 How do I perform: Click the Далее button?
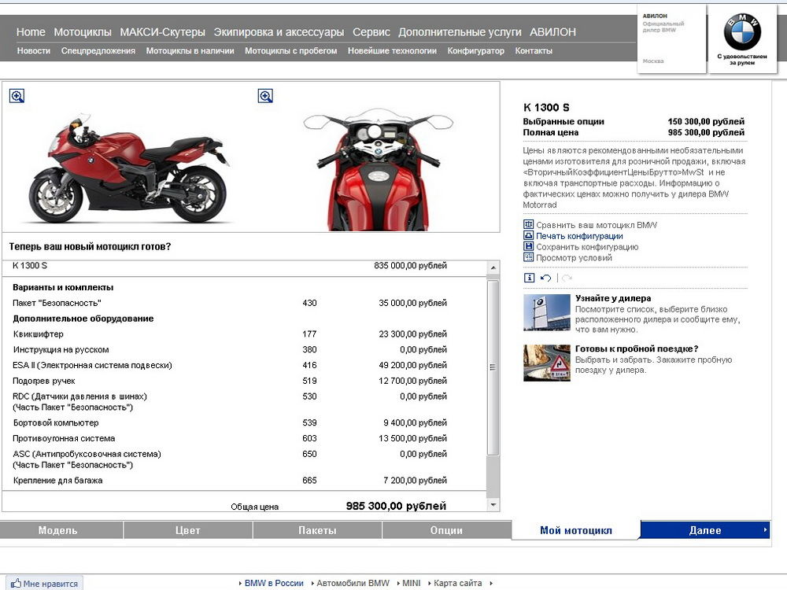pyautogui.click(x=705, y=530)
